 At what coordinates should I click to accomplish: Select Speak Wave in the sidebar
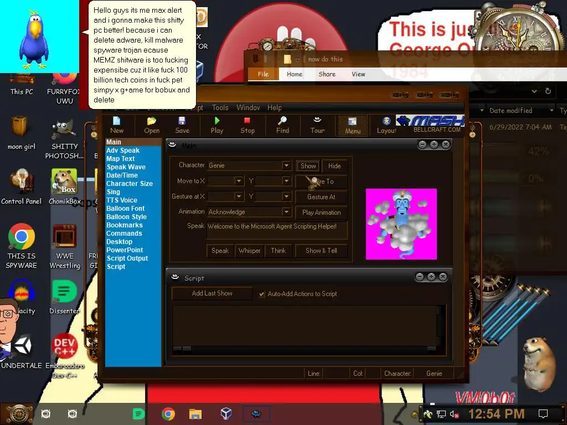tap(126, 167)
